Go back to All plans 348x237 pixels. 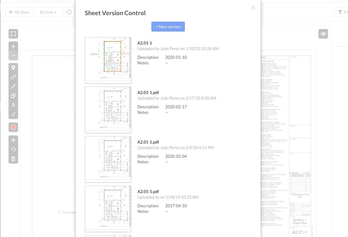(x=19, y=12)
